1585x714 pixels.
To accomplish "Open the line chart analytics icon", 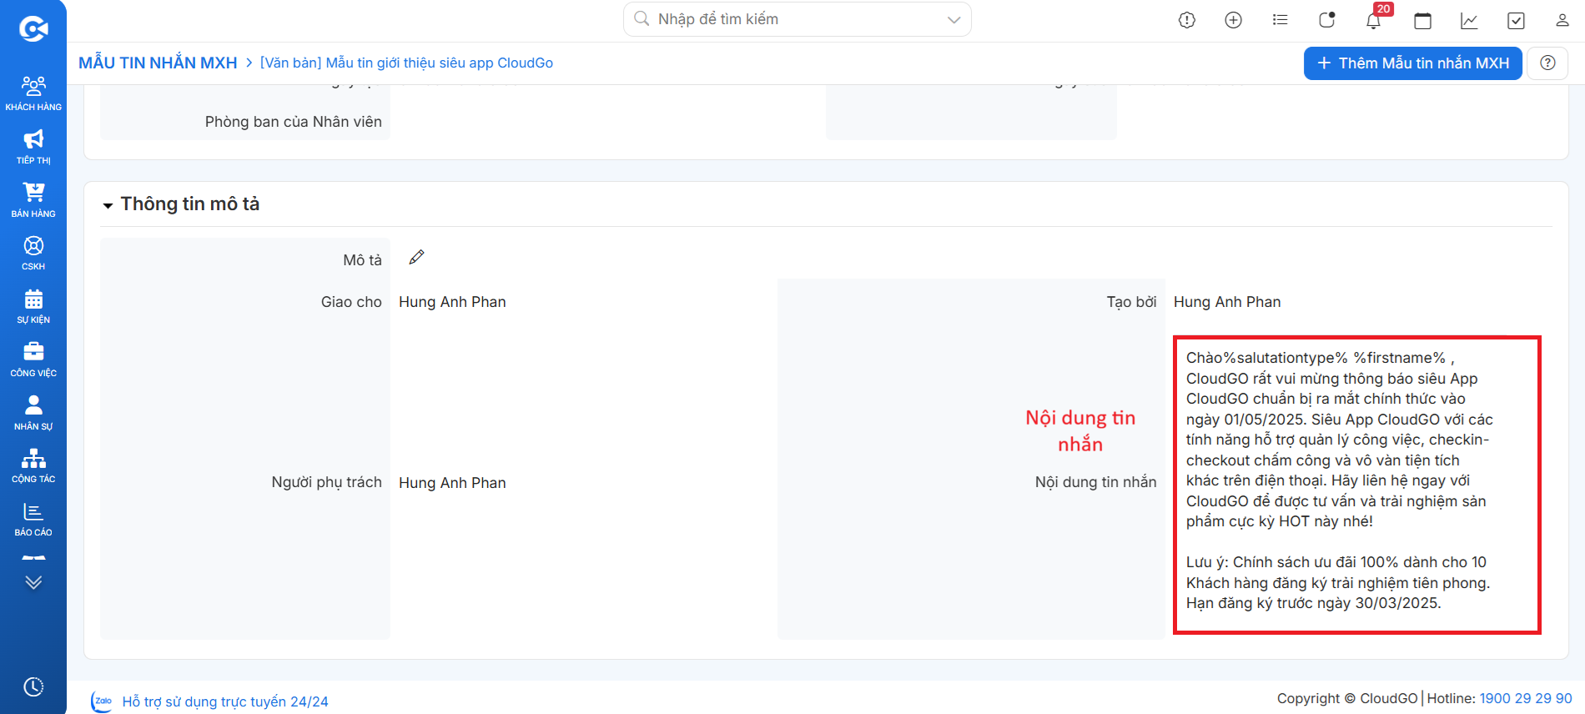I will [x=1470, y=21].
